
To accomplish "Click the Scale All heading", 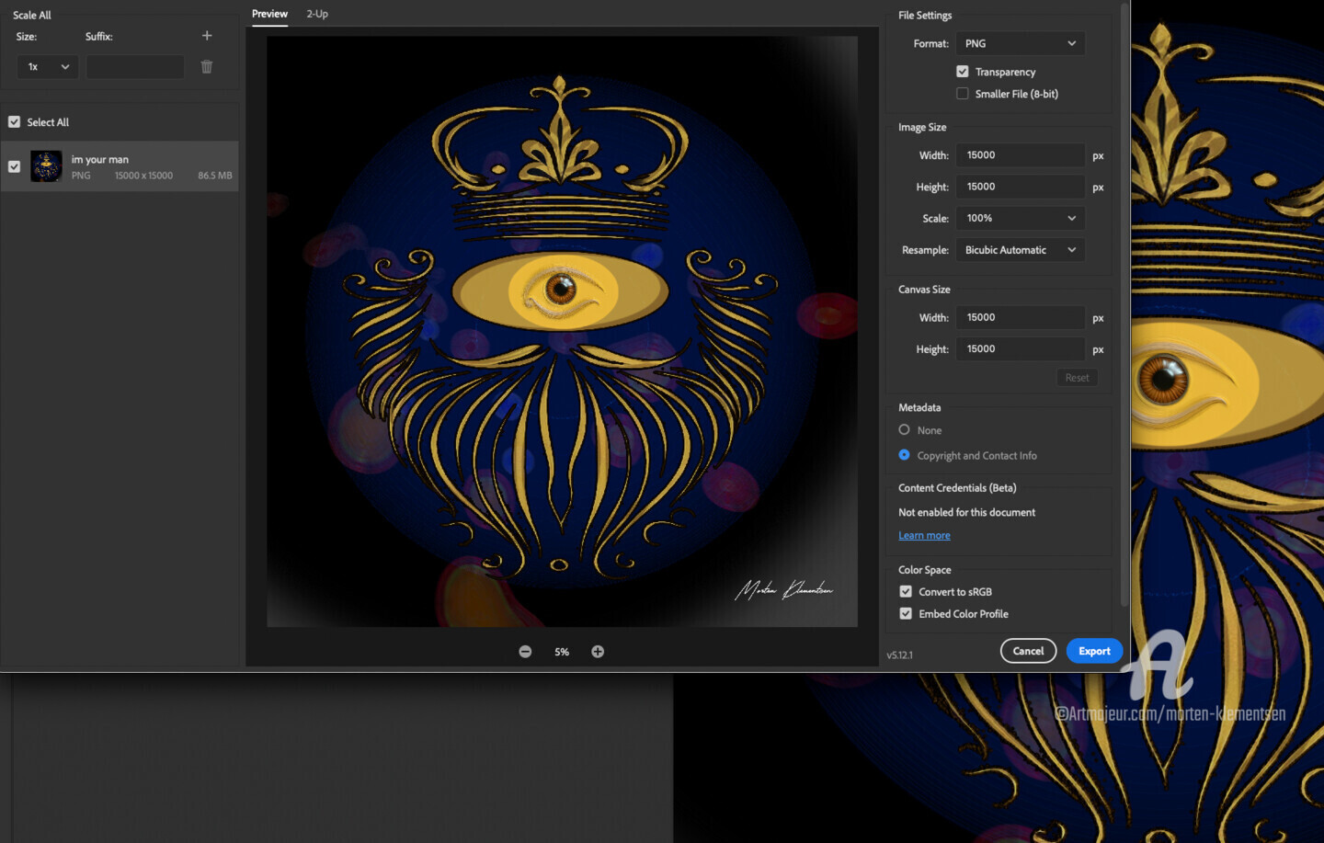I will coord(32,16).
